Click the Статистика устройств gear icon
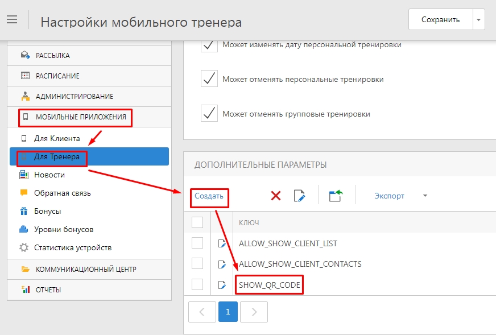 pyautogui.click(x=24, y=247)
